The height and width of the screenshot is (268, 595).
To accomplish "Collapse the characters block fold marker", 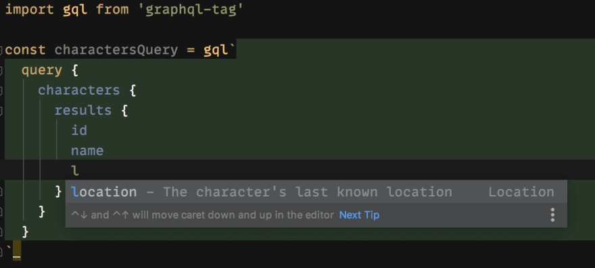I will point(1,90).
